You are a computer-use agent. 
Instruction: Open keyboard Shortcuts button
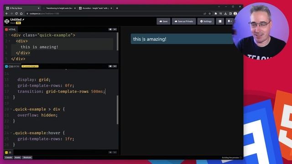pos(27,158)
